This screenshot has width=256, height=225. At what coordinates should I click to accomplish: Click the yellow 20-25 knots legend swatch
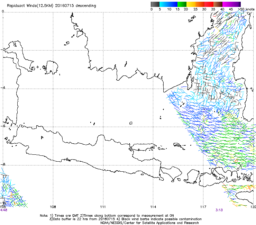tap(191, 4)
